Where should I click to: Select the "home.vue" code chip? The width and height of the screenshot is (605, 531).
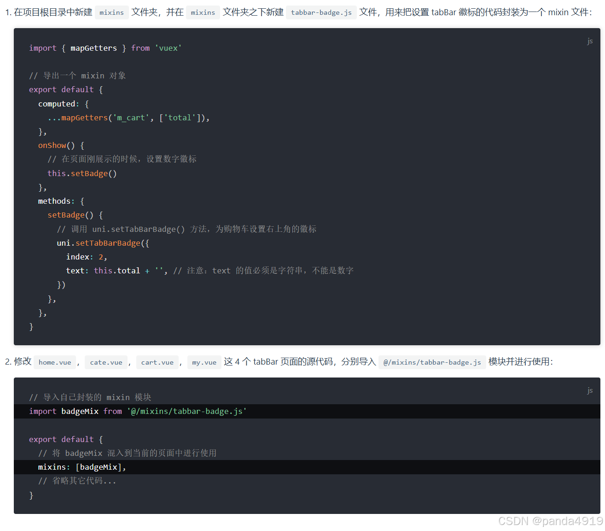pos(54,362)
